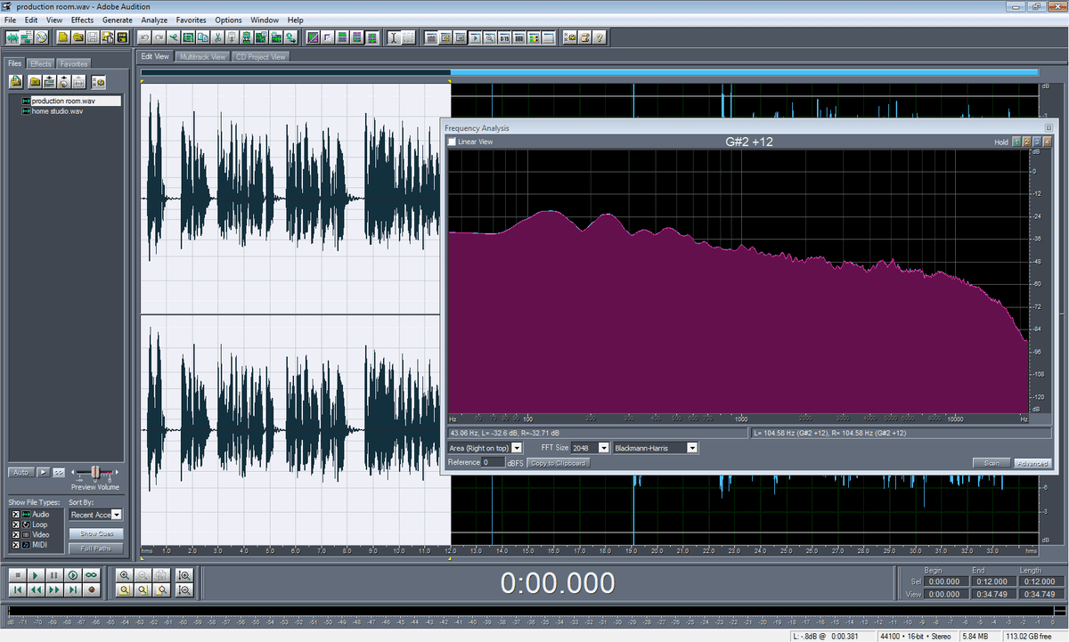The image size is (1069, 642).
Task: Open the Blackmann-Harris window type dropdown
Action: (x=692, y=448)
